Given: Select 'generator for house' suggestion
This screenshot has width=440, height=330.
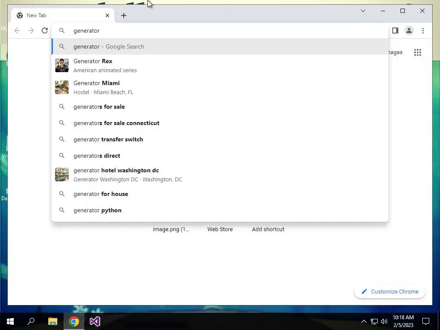Looking at the screenshot, I should click(x=220, y=194).
